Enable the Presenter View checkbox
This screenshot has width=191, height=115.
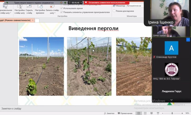pyautogui.click(x=114, y=11)
